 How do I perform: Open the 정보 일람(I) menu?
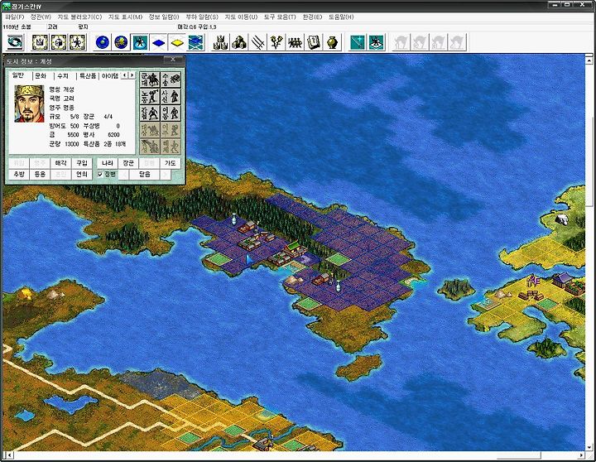(164, 17)
